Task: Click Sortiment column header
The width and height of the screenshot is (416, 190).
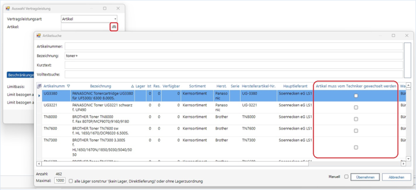Action: point(198,86)
